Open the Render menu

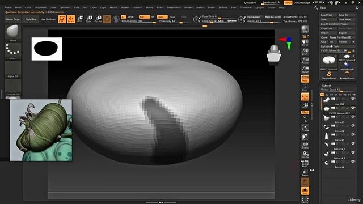click(x=188, y=7)
